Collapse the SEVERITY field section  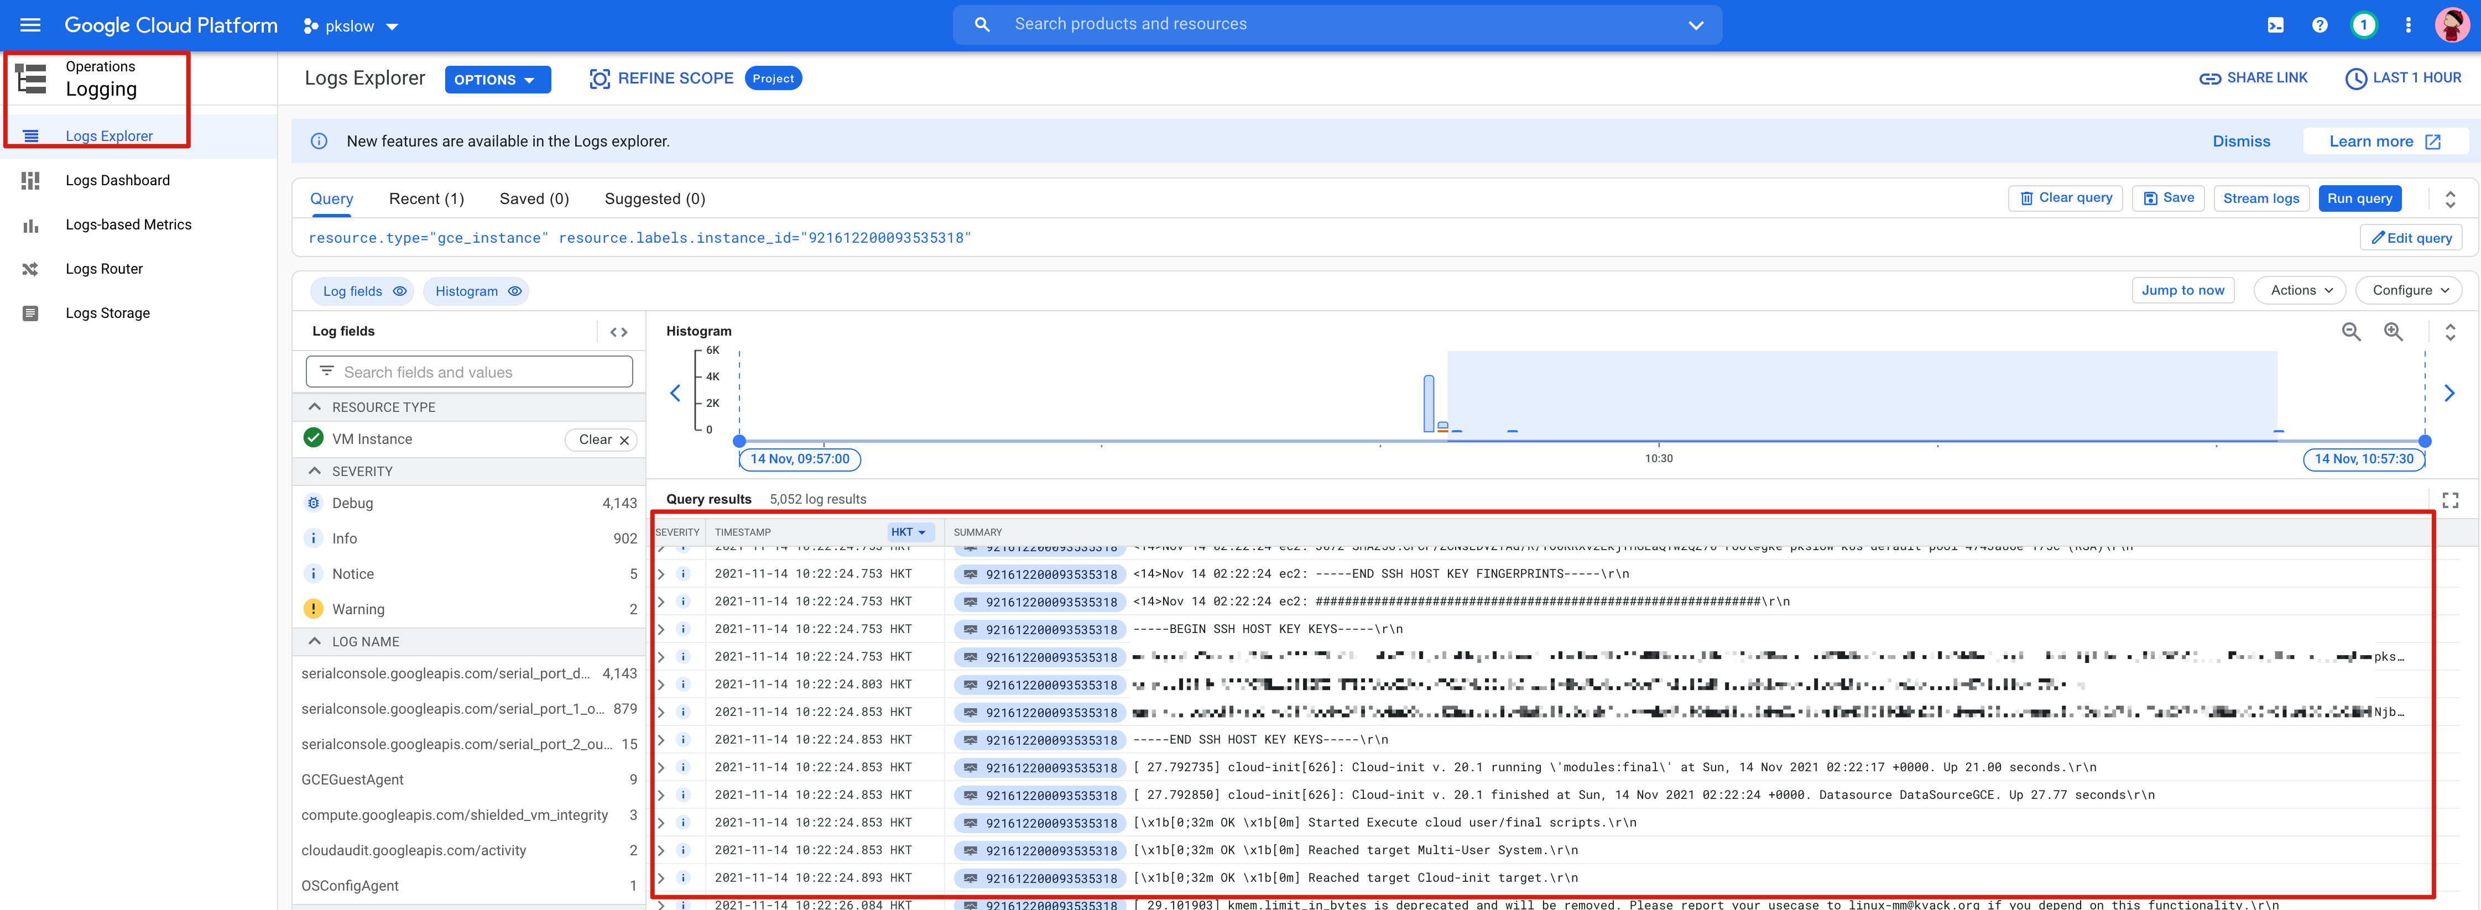pos(315,471)
